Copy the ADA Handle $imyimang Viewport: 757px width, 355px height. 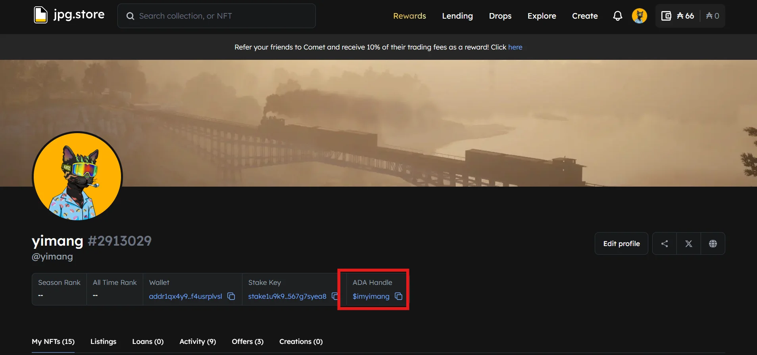[398, 296]
